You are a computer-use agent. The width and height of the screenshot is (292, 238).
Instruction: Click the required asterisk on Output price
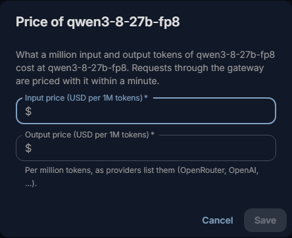[x=153, y=134]
